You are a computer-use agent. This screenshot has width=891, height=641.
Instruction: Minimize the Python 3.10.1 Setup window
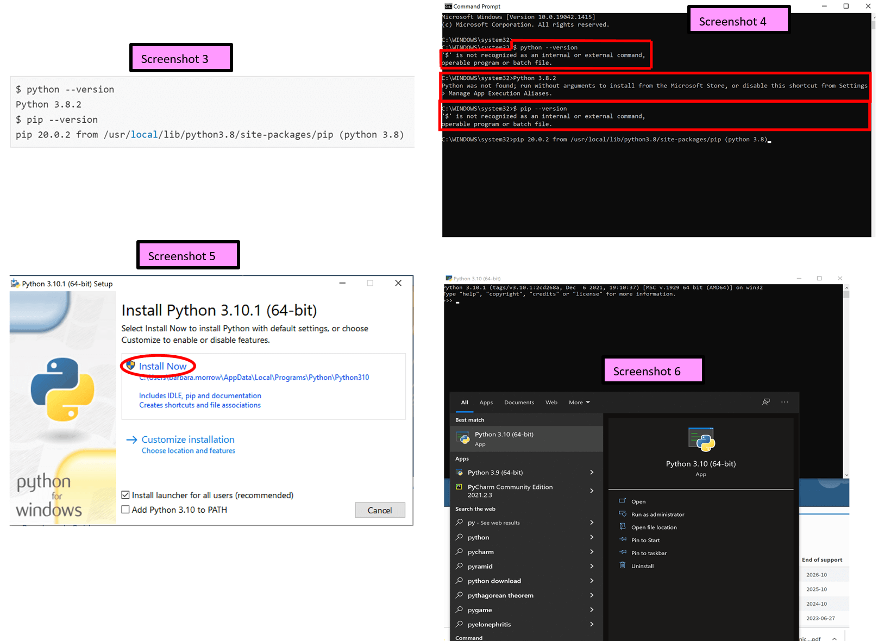(x=342, y=283)
